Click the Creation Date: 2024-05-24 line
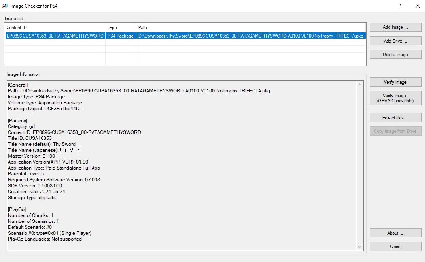The width and height of the screenshot is (425, 262). click(x=37, y=192)
